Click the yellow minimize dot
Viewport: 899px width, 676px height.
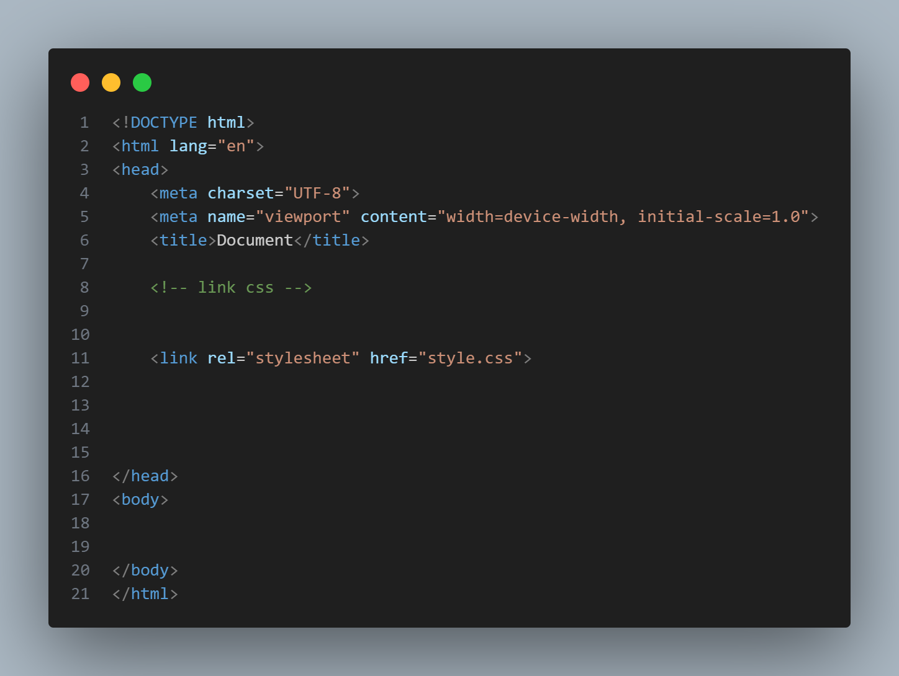111,82
